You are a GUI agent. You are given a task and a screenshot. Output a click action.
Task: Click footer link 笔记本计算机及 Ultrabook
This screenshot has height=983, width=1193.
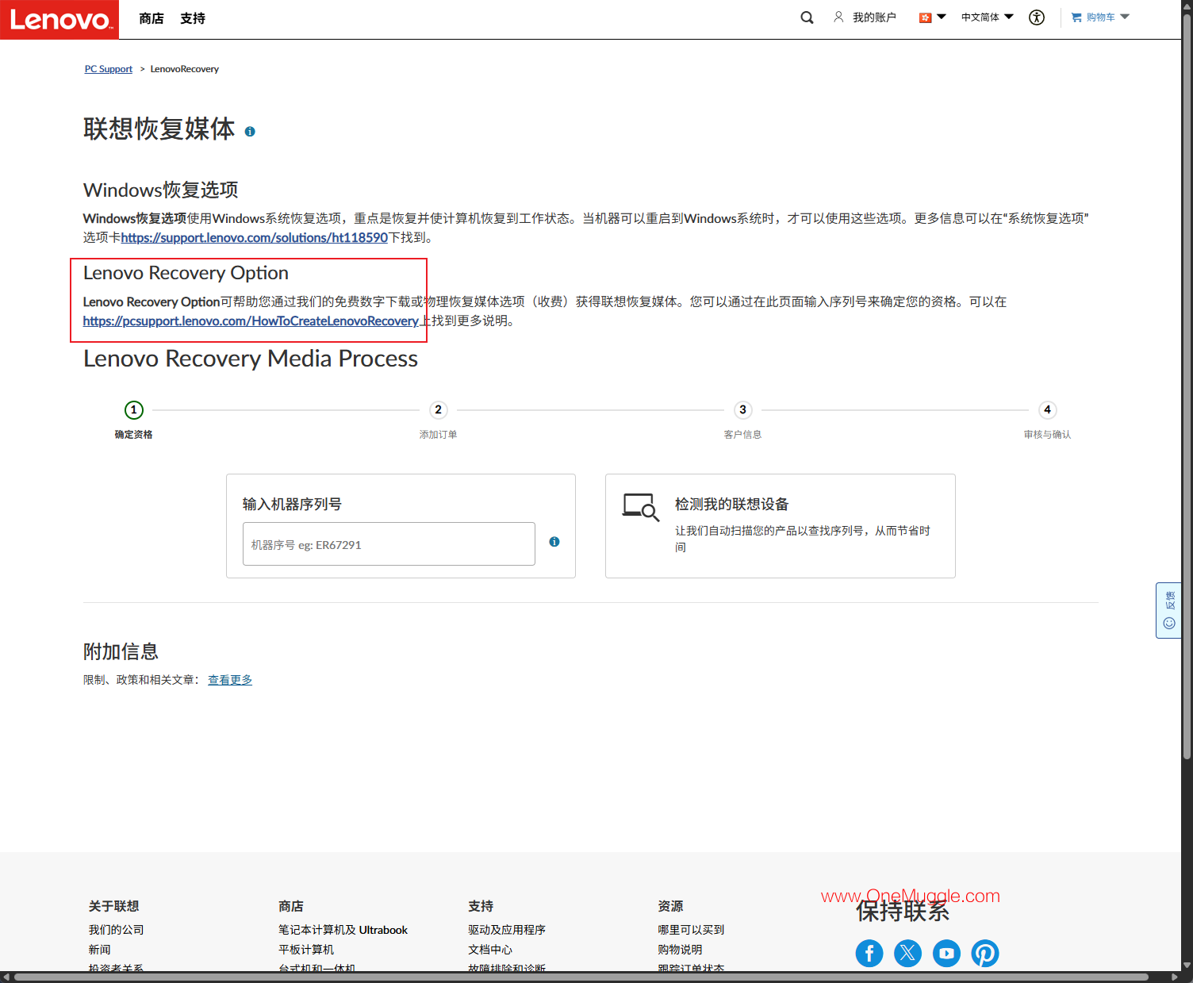[x=343, y=930]
